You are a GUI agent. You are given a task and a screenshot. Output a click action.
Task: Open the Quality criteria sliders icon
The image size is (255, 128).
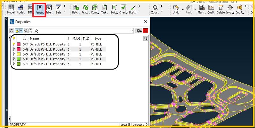point(211,9)
